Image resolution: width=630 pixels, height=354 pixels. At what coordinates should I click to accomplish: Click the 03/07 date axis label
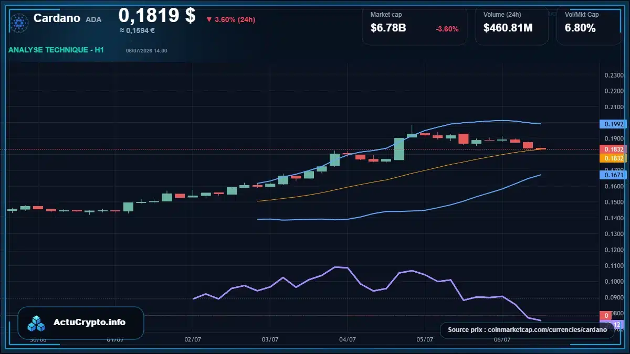270,340
